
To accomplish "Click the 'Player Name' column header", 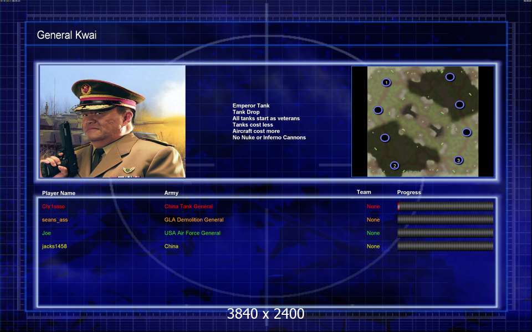I will tap(59, 193).
